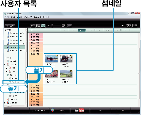
Task: Click the Show all icon
Action: (8, 61)
